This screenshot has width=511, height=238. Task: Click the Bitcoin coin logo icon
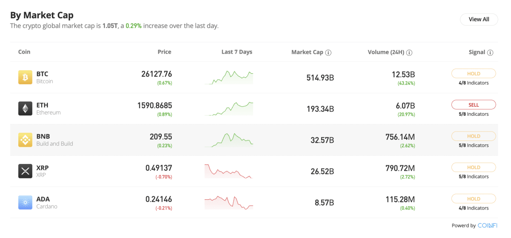click(x=25, y=77)
